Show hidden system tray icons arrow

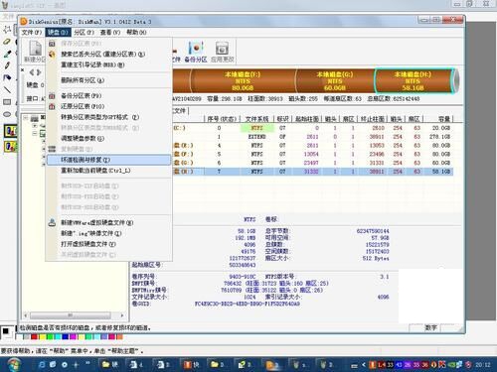coord(364,365)
